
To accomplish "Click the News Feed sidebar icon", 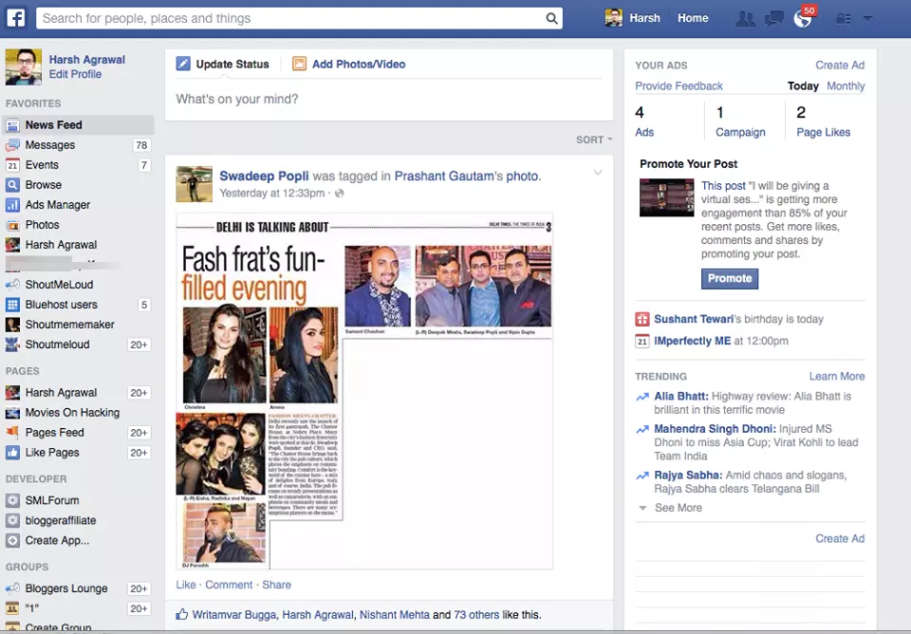I will click(x=12, y=125).
